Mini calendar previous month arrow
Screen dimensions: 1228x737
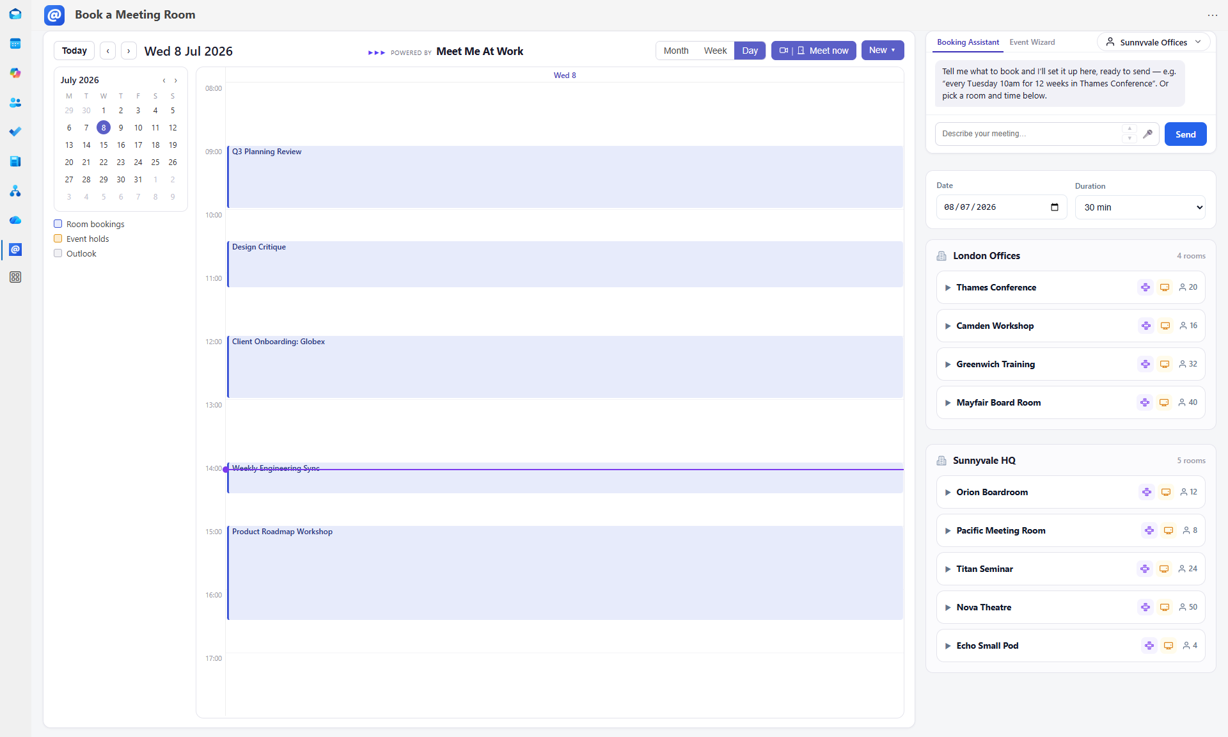pos(164,80)
